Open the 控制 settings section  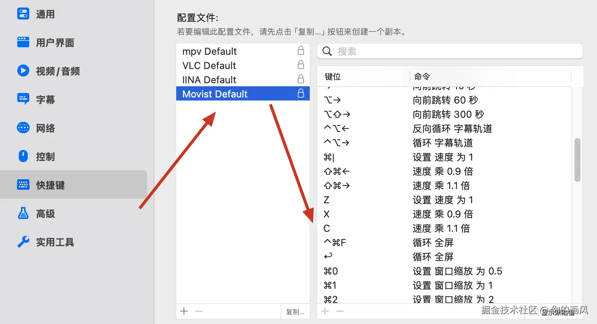[x=73, y=157]
